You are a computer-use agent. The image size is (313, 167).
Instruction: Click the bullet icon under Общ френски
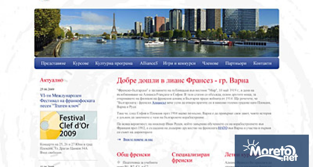(x=119, y=163)
